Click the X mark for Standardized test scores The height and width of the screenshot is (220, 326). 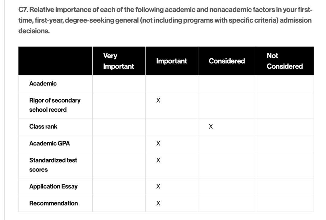(158, 160)
